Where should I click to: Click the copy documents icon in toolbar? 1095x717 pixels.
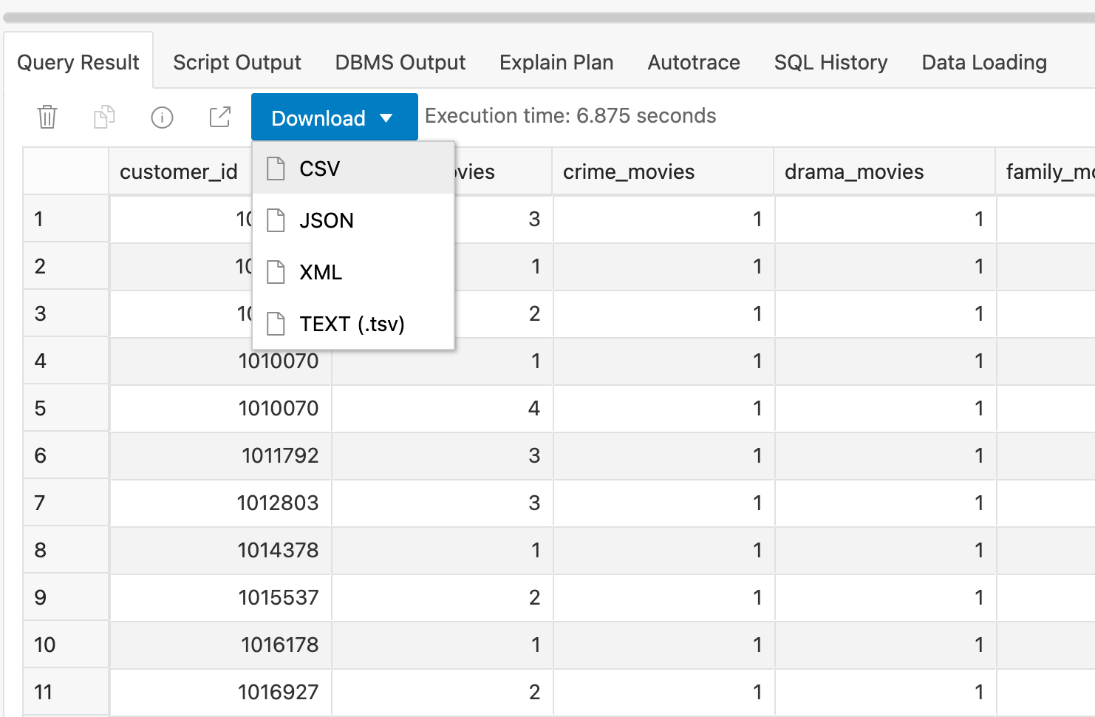point(104,117)
